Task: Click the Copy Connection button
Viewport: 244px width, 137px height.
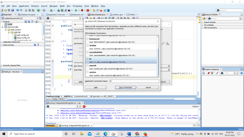Action: point(126,88)
